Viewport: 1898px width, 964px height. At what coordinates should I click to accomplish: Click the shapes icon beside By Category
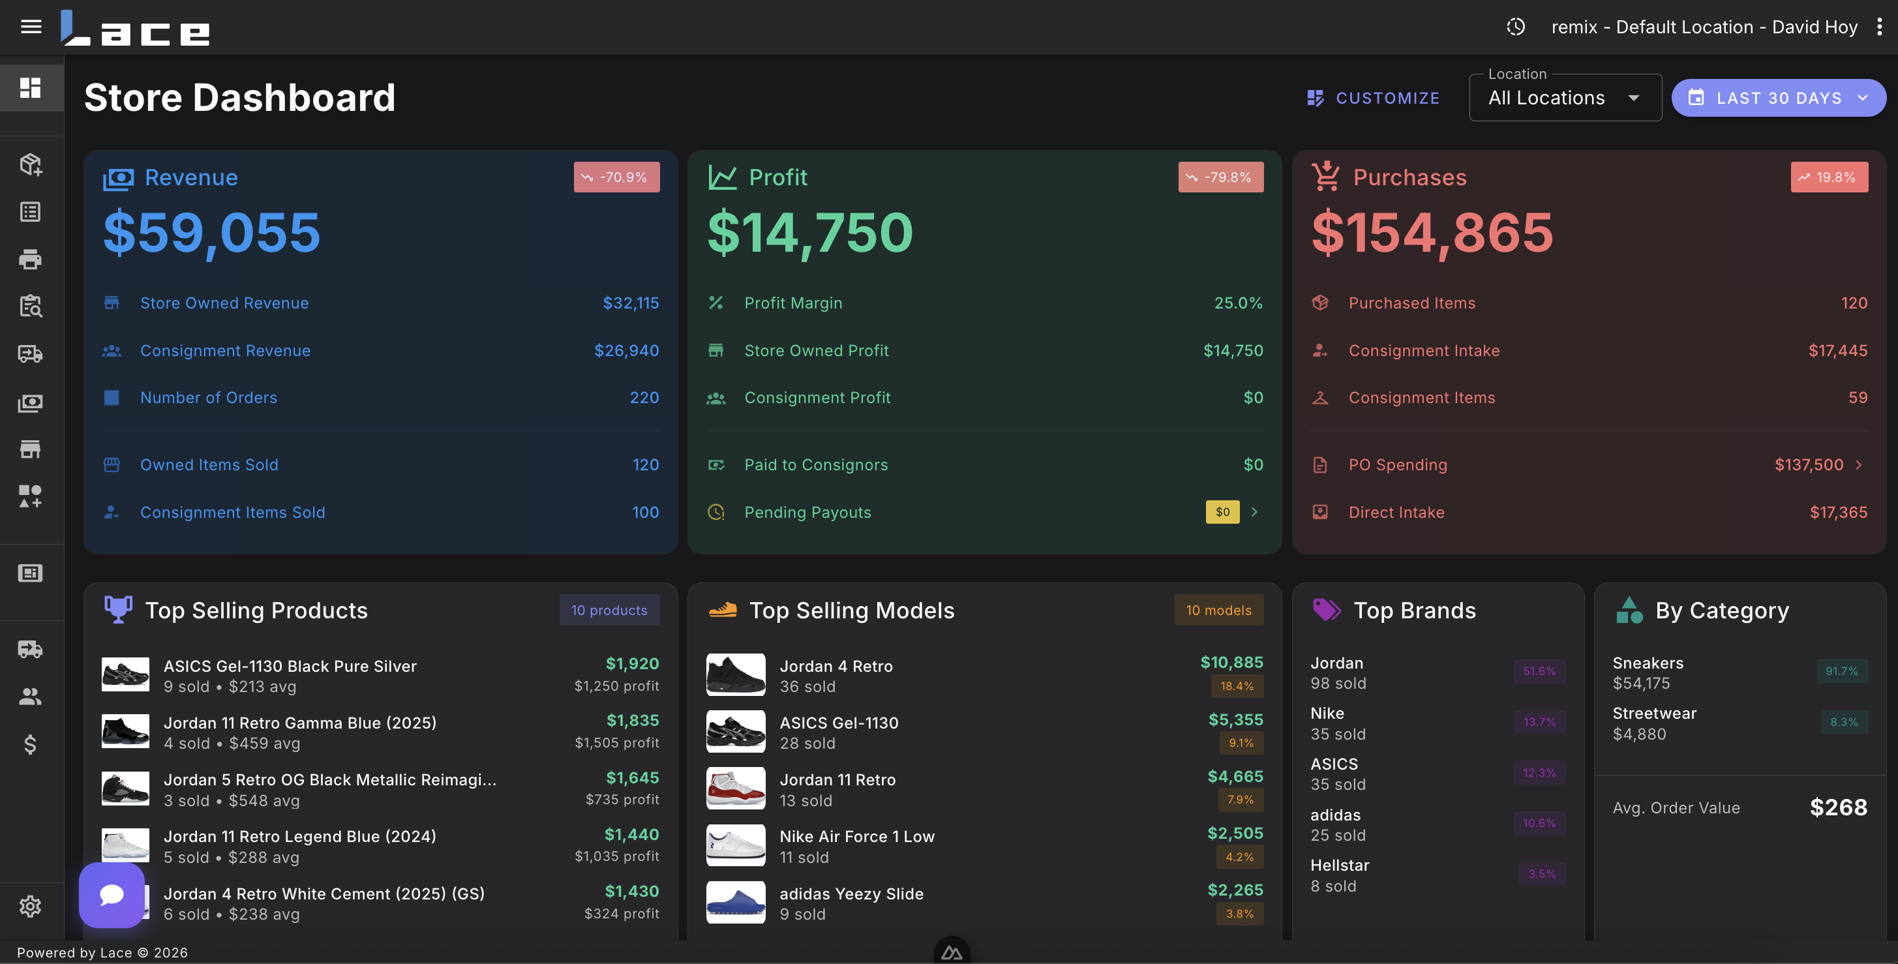tap(1629, 609)
